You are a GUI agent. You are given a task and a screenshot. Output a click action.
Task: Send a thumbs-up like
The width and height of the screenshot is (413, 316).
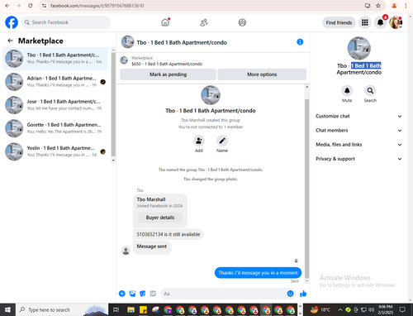click(303, 294)
